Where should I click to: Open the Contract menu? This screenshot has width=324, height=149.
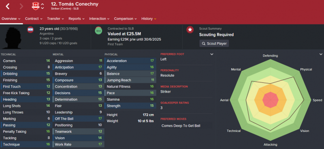[x=34, y=19]
